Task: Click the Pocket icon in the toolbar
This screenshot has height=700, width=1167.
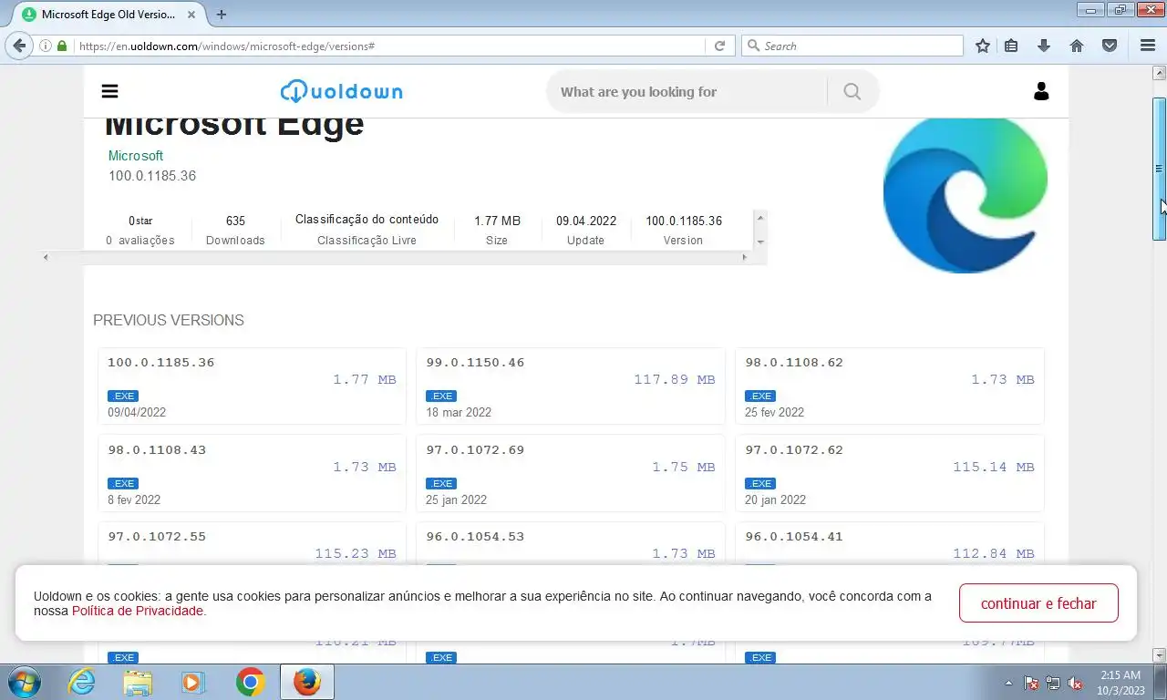Action: pyautogui.click(x=1110, y=46)
